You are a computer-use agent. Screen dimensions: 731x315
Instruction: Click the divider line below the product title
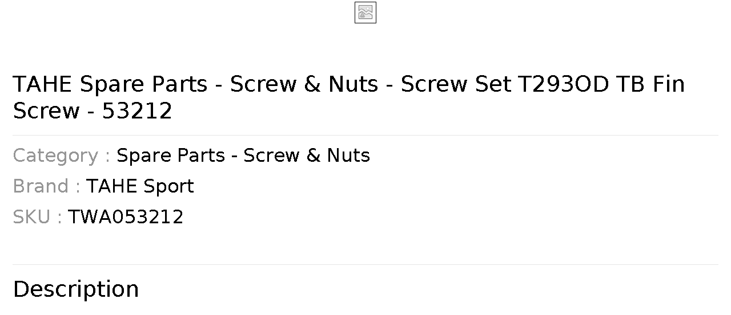(x=365, y=135)
